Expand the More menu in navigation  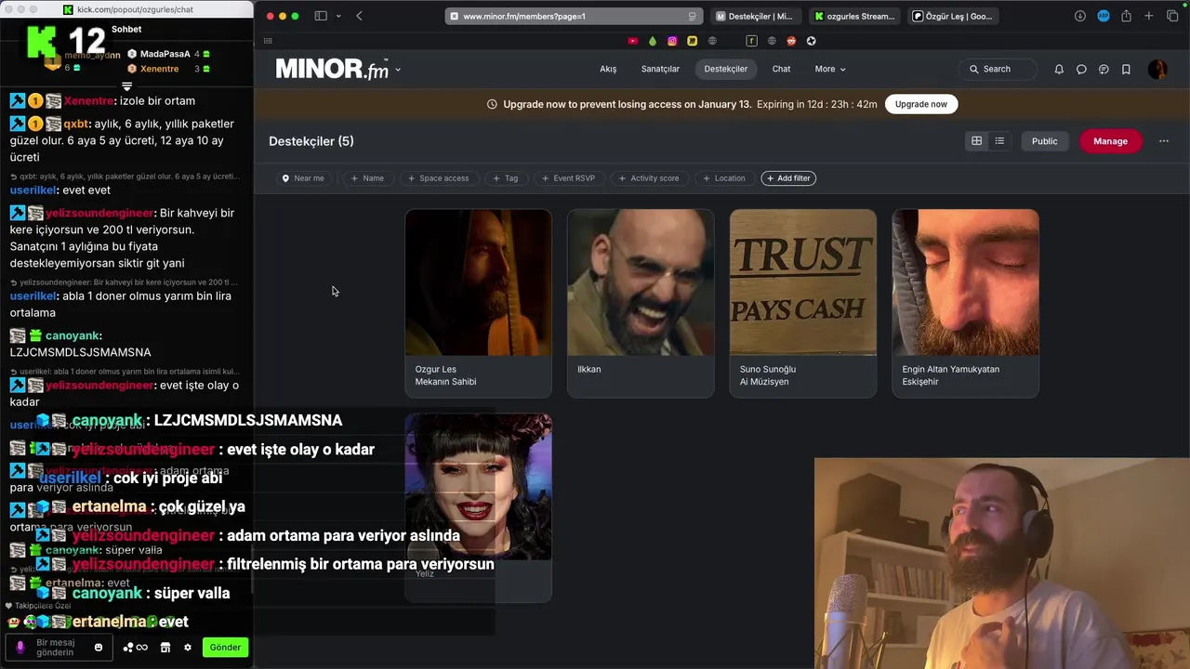tap(830, 69)
